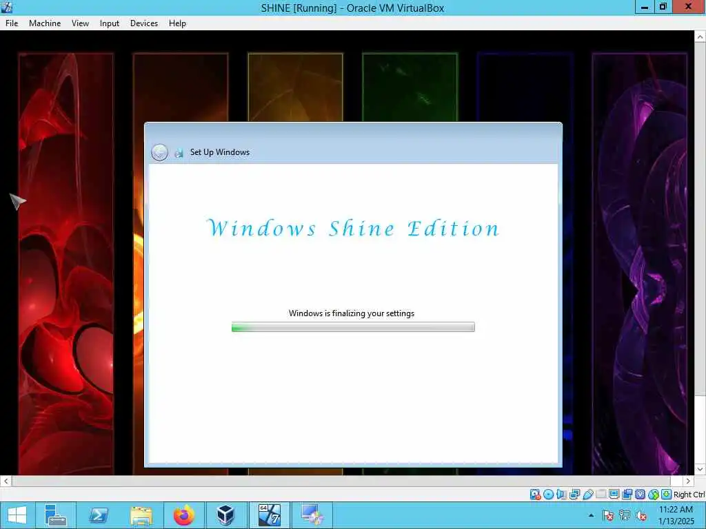Click the Action Center flag tray icon
Image resolution: width=706 pixels, height=529 pixels.
[608, 515]
